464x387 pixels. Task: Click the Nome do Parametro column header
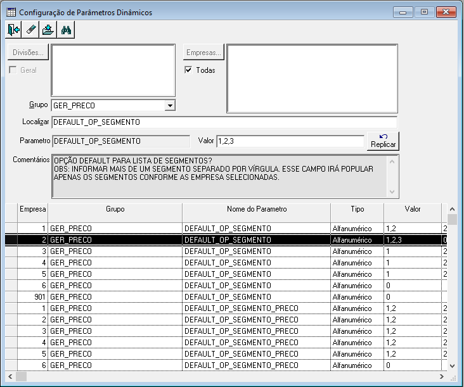pyautogui.click(x=257, y=213)
